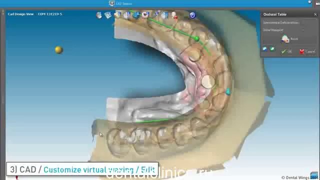320x180 pixels.
Task: Click the blue arrow icon beside OK
Action: (265, 49)
